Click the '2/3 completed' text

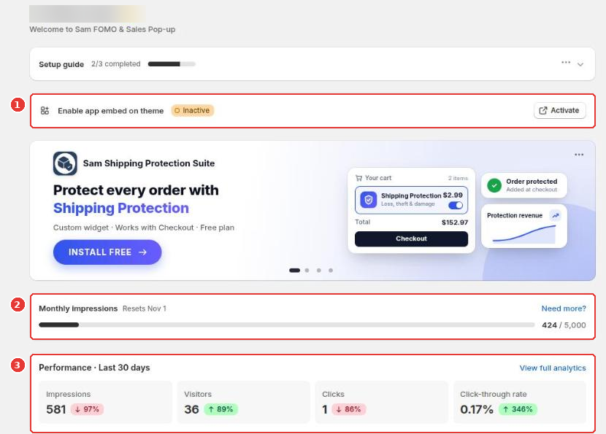click(115, 64)
